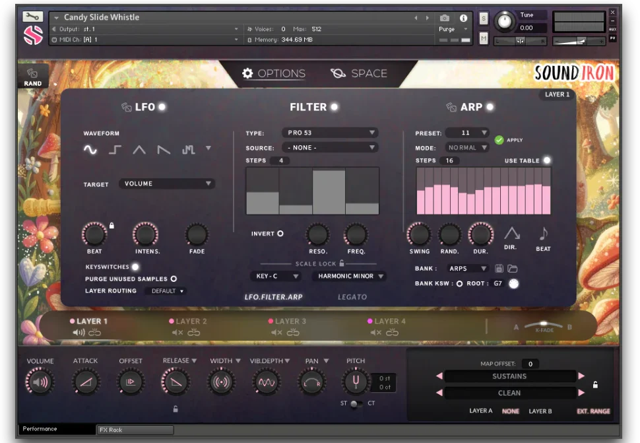The width and height of the screenshot is (640, 443).
Task: Expand the Harmonic Minor scale dropdown
Action: point(349,276)
